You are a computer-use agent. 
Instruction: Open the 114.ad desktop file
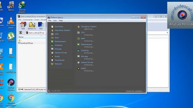11,52
